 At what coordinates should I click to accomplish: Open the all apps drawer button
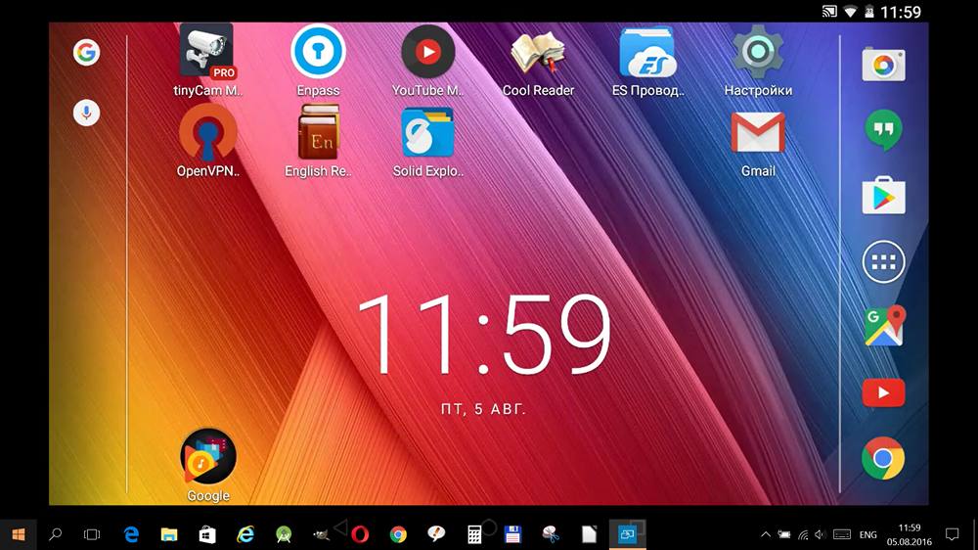[x=883, y=261]
